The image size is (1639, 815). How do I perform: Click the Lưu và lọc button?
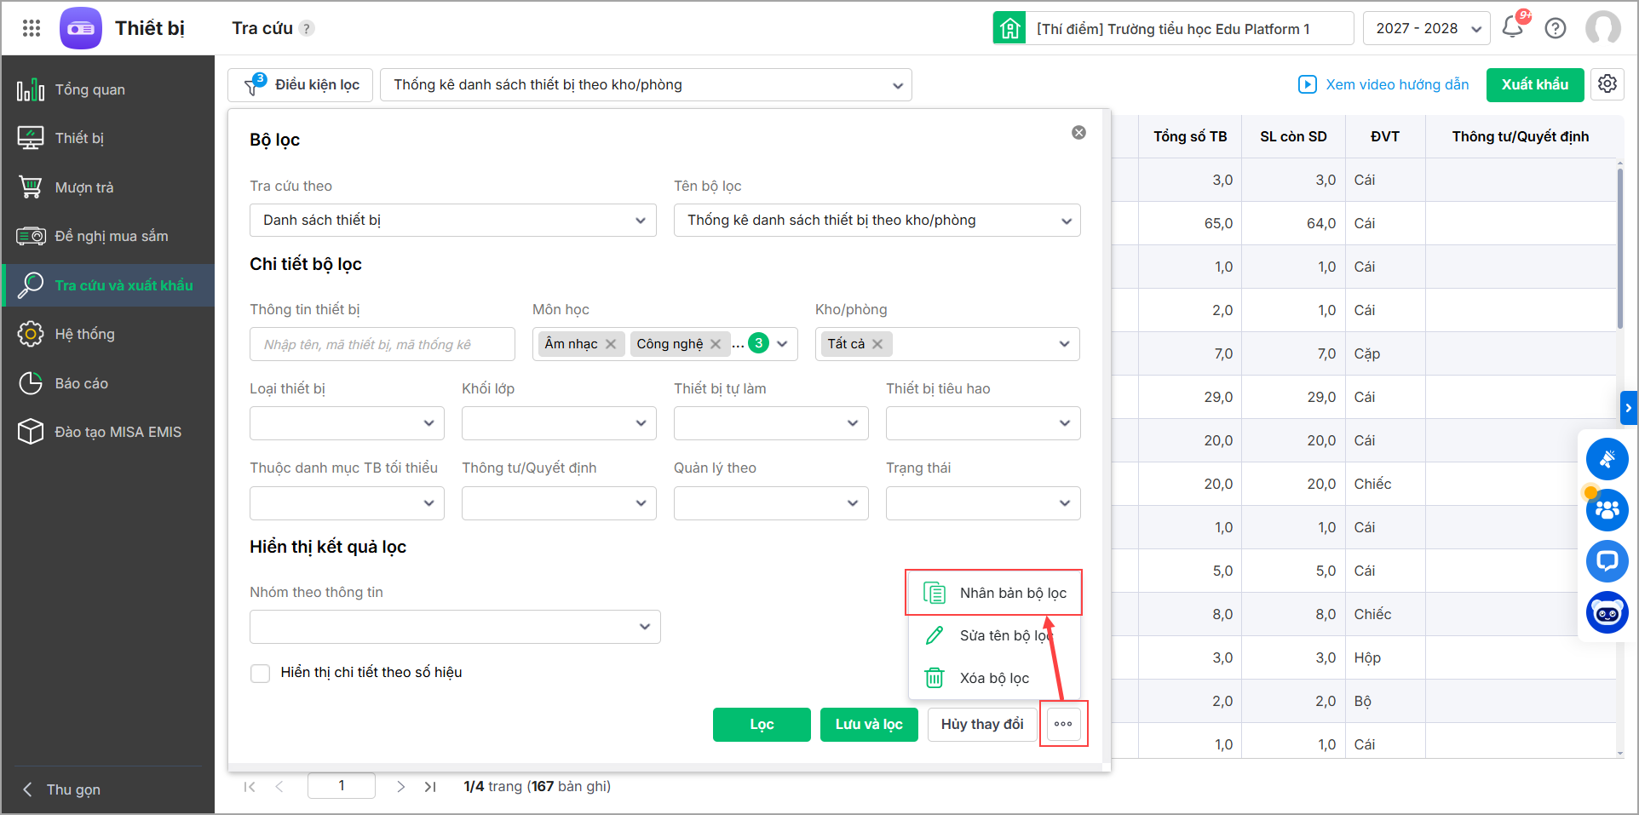coord(869,724)
